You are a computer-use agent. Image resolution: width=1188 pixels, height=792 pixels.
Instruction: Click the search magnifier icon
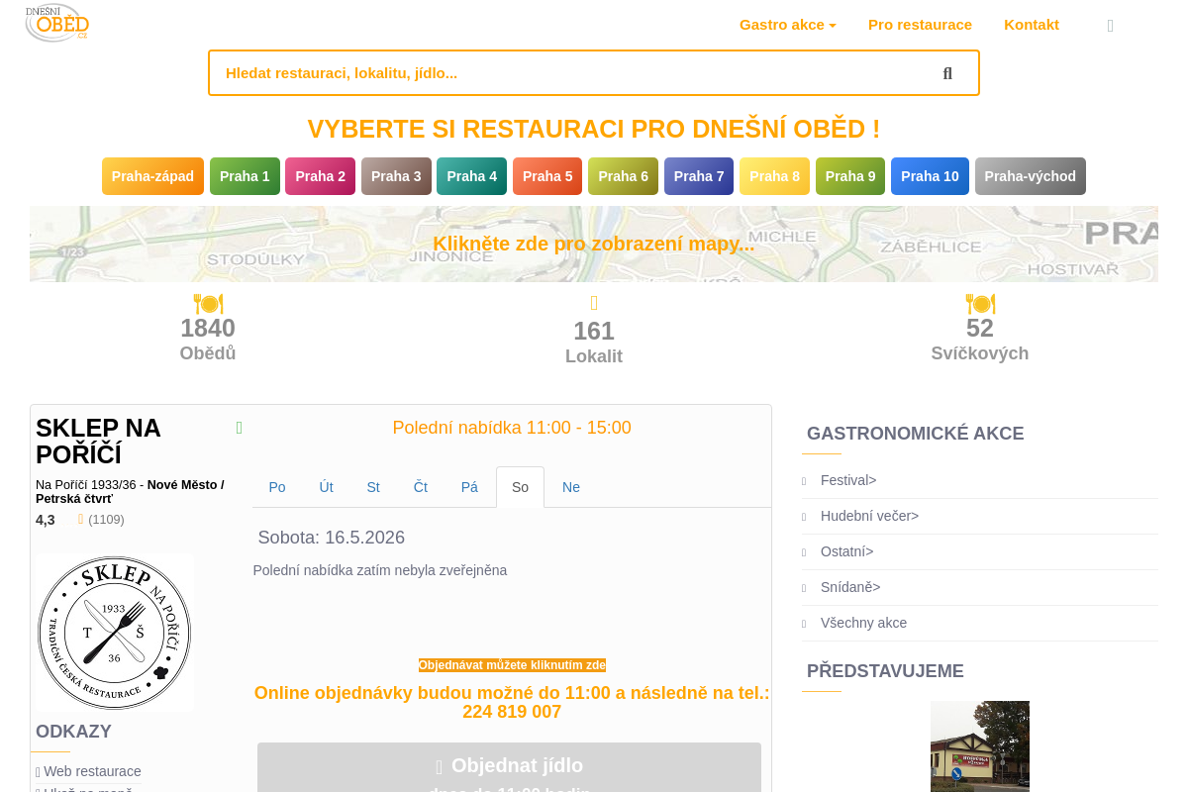coord(947,73)
